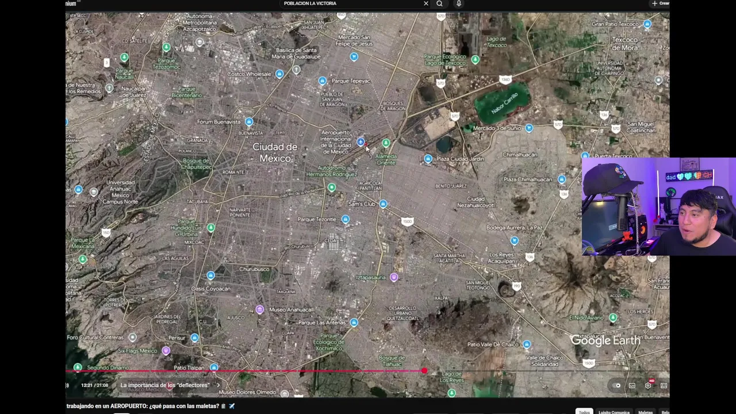Click the Parque Tezontle map pin
This screenshot has width=736, height=414.
pyautogui.click(x=345, y=219)
